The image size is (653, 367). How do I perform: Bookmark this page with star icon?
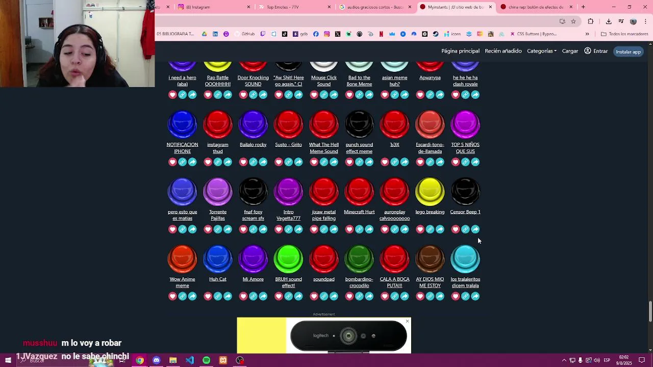(573, 21)
